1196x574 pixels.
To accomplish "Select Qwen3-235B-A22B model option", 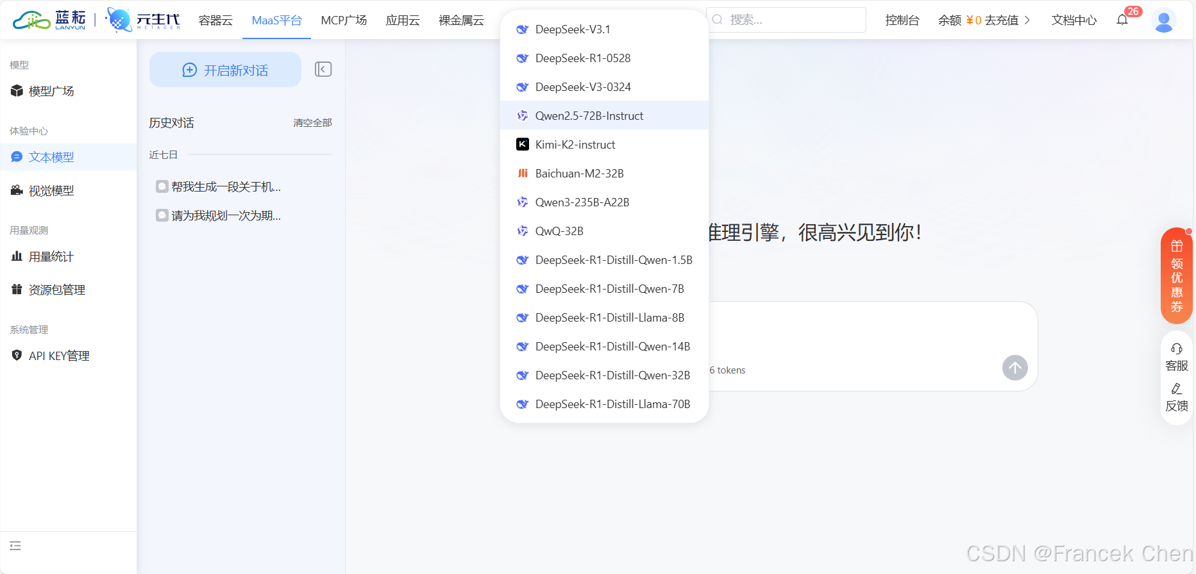I will pyautogui.click(x=604, y=202).
